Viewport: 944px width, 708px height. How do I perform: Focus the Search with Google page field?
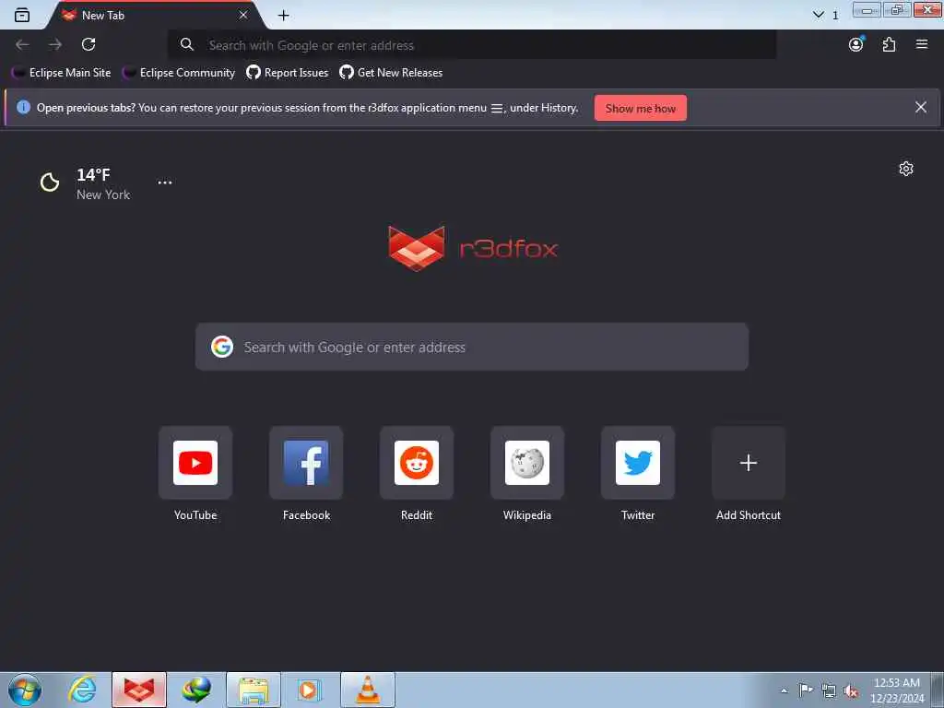tap(472, 348)
